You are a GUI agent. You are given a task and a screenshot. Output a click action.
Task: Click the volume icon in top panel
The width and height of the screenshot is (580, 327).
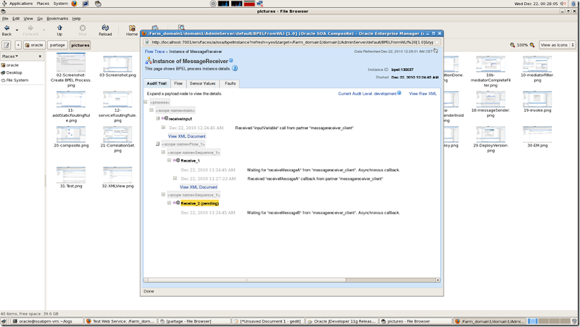[563, 4]
